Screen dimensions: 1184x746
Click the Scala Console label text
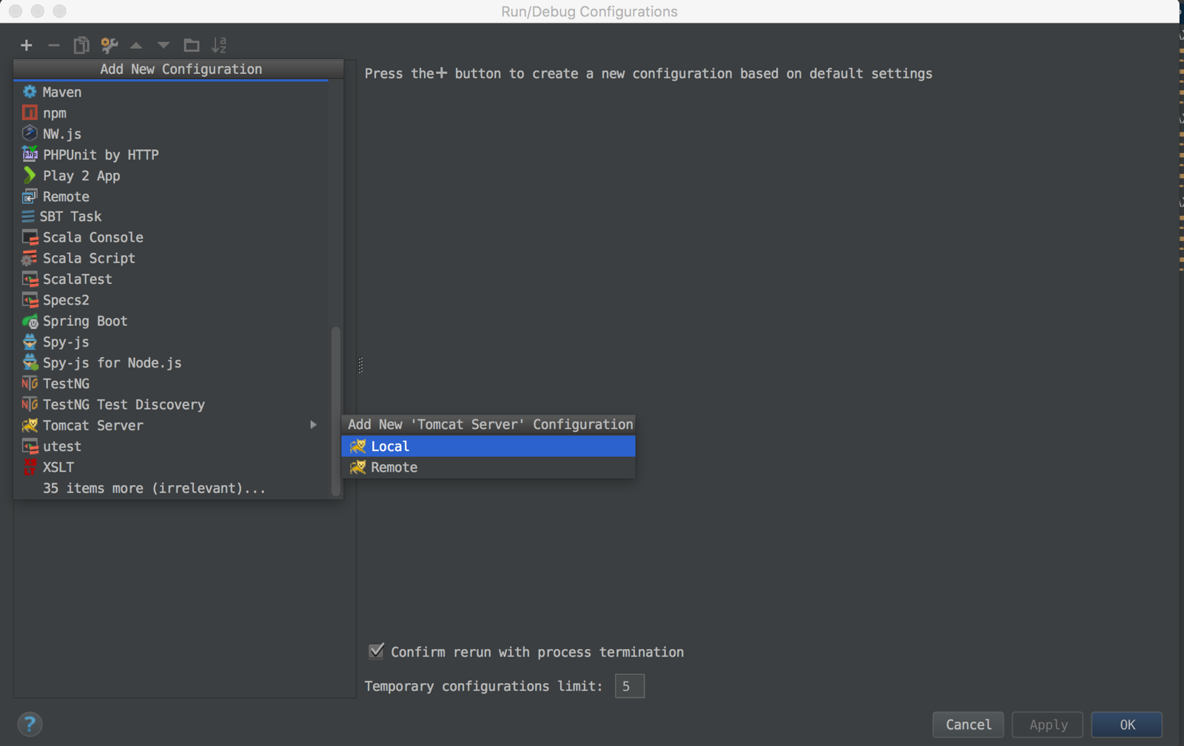(x=93, y=237)
